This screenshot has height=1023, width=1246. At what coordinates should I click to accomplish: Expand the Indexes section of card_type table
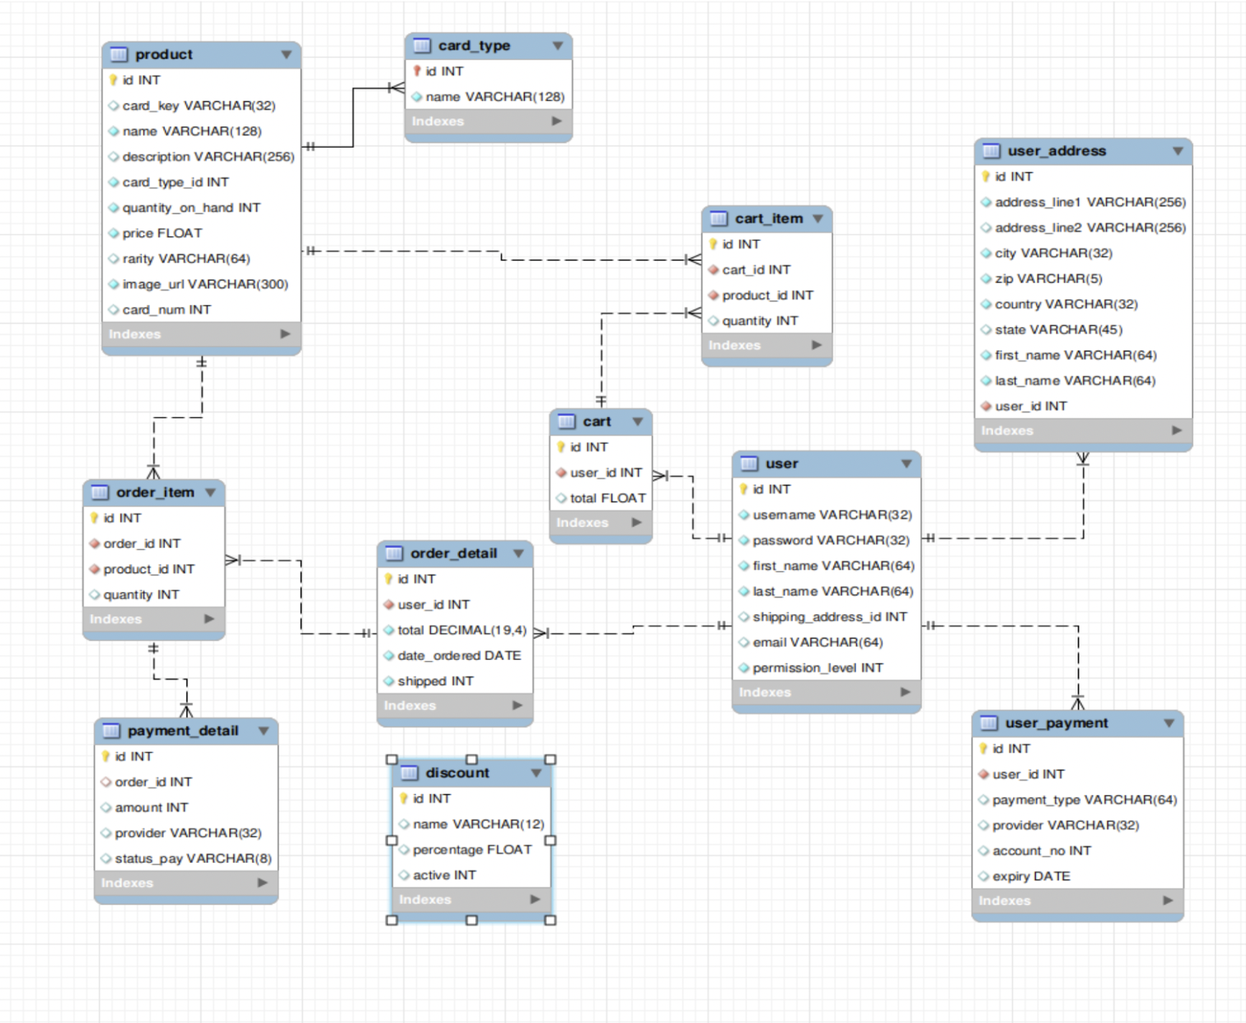(557, 122)
